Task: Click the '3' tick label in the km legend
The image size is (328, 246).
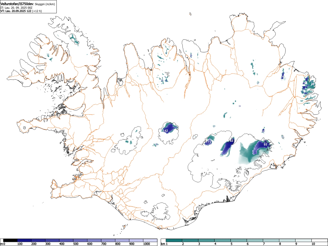Action: [199, 244]
